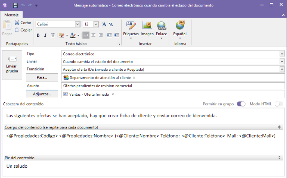The height and width of the screenshot is (178, 287).
Task: Toggle Modo HTML switch
Action: point(279,104)
